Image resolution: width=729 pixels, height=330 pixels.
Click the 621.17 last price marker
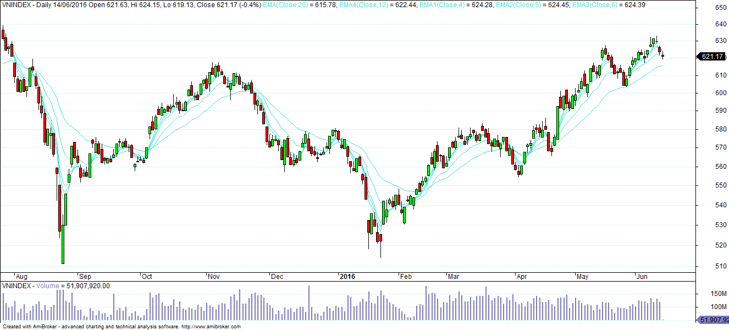pos(713,57)
